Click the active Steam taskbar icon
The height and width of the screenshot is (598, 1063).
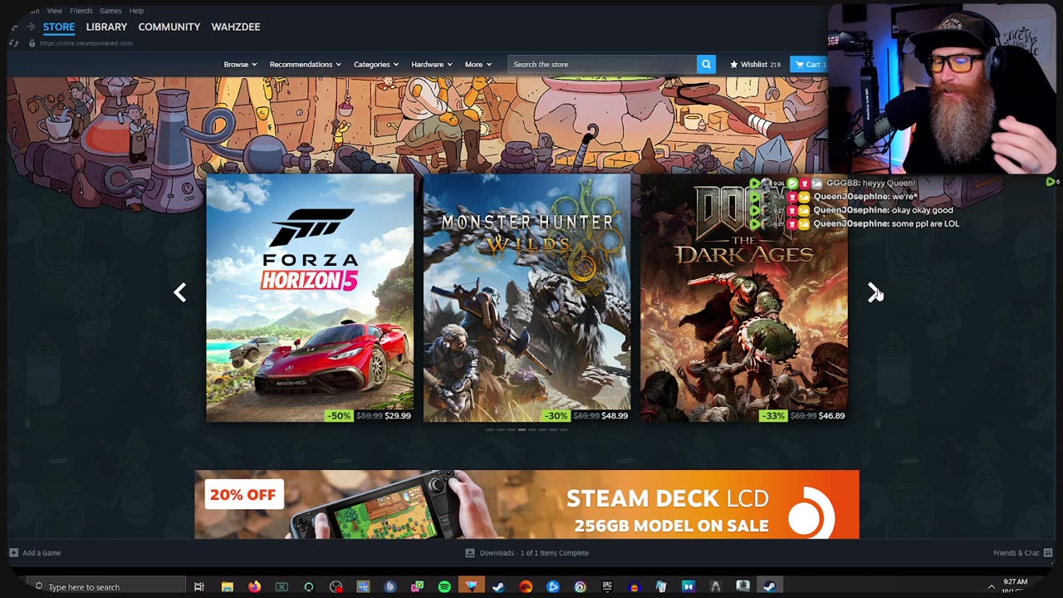click(x=770, y=586)
